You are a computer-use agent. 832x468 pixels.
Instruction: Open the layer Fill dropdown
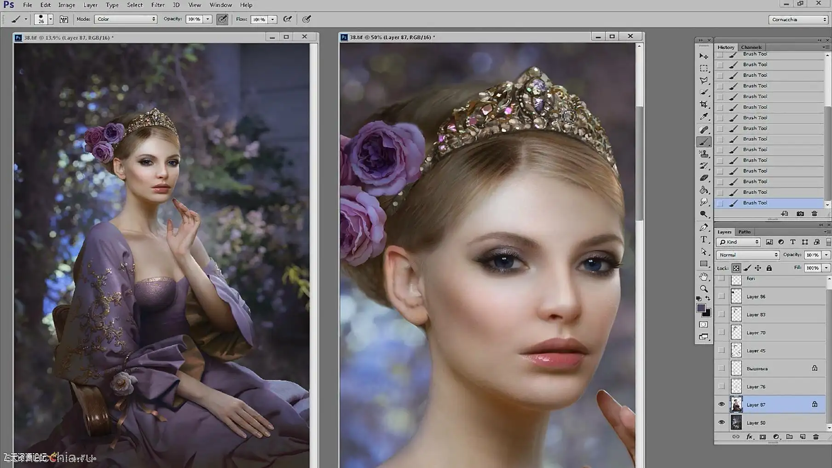click(826, 268)
